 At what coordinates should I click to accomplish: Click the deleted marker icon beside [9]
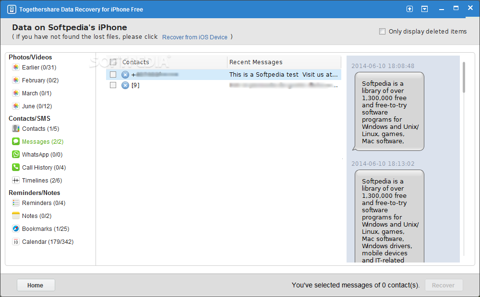[x=125, y=85]
